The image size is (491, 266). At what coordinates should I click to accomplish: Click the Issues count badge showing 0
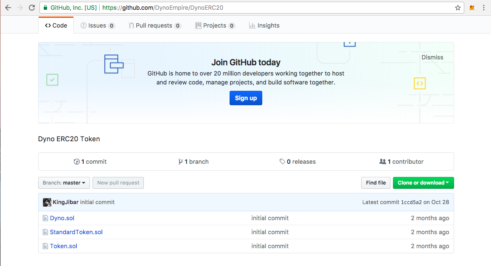[x=112, y=25]
